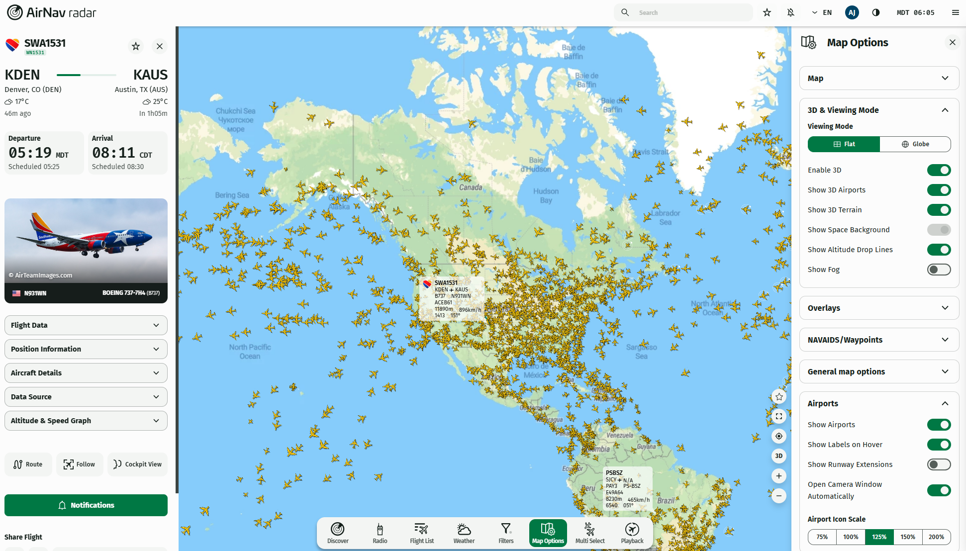
Task: Click the Route button
Action: pyautogui.click(x=28, y=464)
